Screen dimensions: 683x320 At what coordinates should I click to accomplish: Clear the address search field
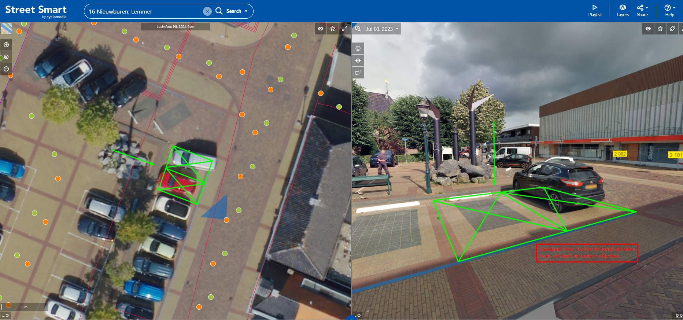207,11
